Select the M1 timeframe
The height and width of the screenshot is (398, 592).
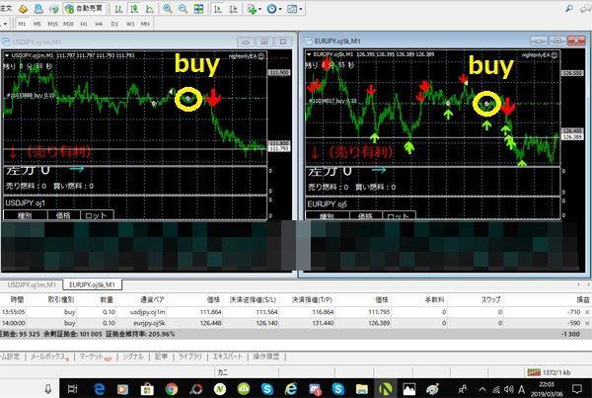point(22,24)
